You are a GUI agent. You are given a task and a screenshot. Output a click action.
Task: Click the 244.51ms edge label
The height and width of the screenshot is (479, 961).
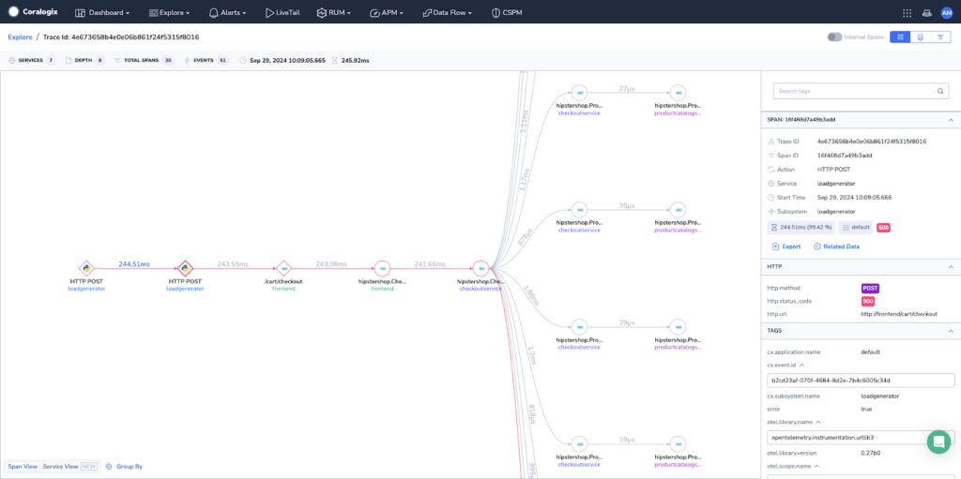(134, 264)
